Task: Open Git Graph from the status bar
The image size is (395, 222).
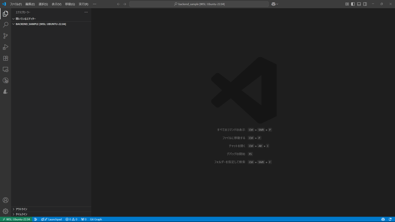Action: (x=96, y=219)
